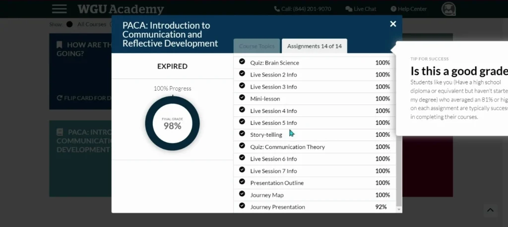This screenshot has width=508, height=227.
Task: Open the Journey Map assignment
Action: (x=267, y=195)
